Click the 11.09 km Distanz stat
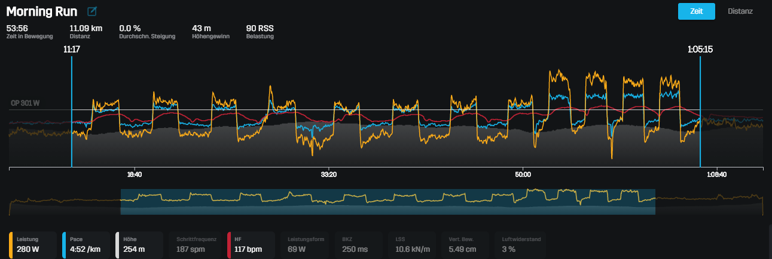 (85, 32)
